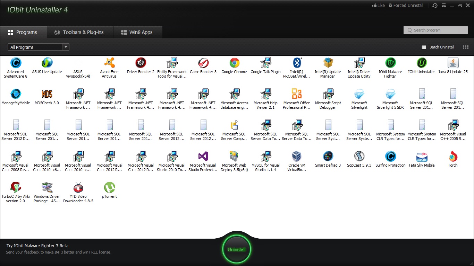Open the Win8 Apps tab
Image resolution: width=474 pixels, height=266 pixels.
[137, 32]
